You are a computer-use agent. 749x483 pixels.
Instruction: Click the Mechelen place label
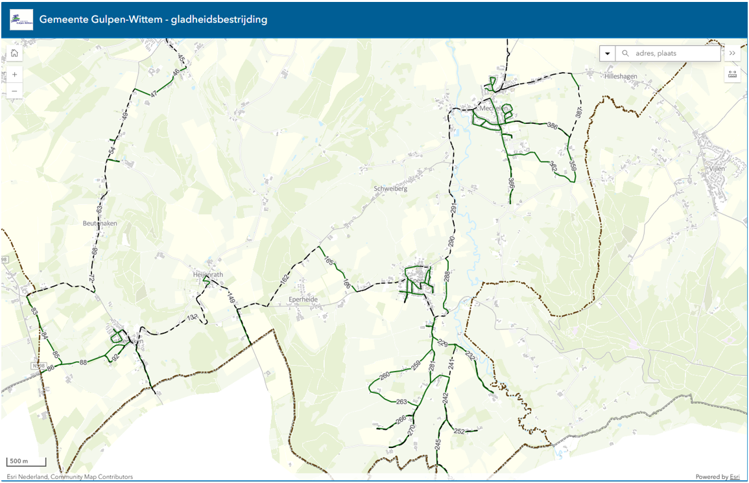tap(493, 108)
